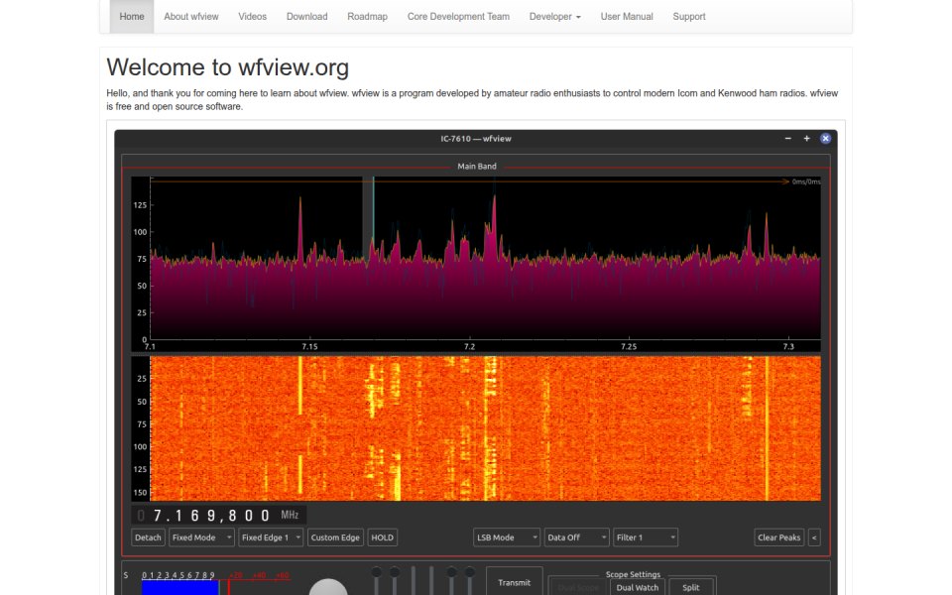This screenshot has width=952, height=595.
Task: Visit the Core Development Team page
Action: click(458, 17)
